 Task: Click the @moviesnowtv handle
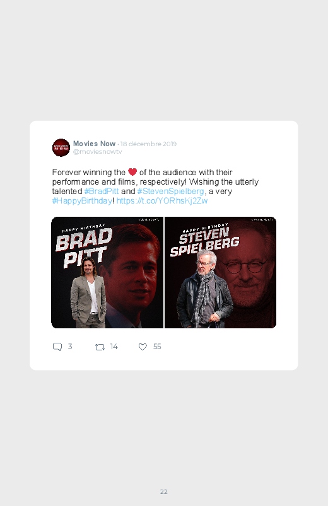(x=97, y=152)
